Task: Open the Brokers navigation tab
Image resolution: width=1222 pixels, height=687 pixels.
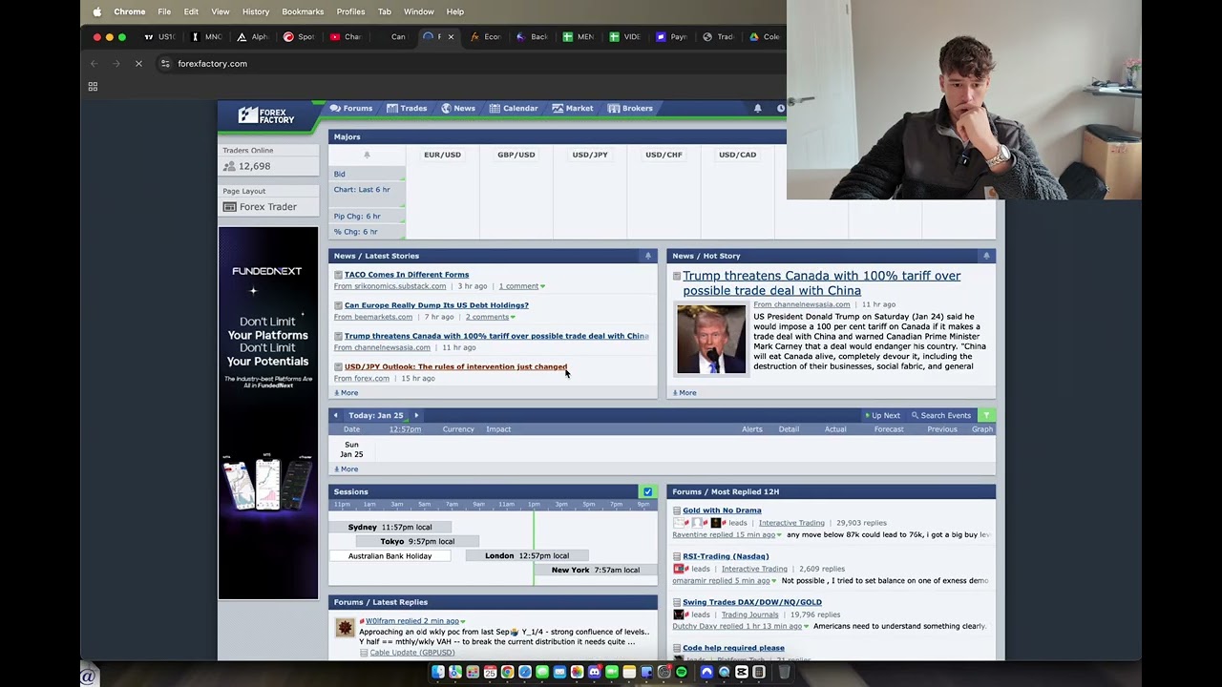Action: coord(631,108)
